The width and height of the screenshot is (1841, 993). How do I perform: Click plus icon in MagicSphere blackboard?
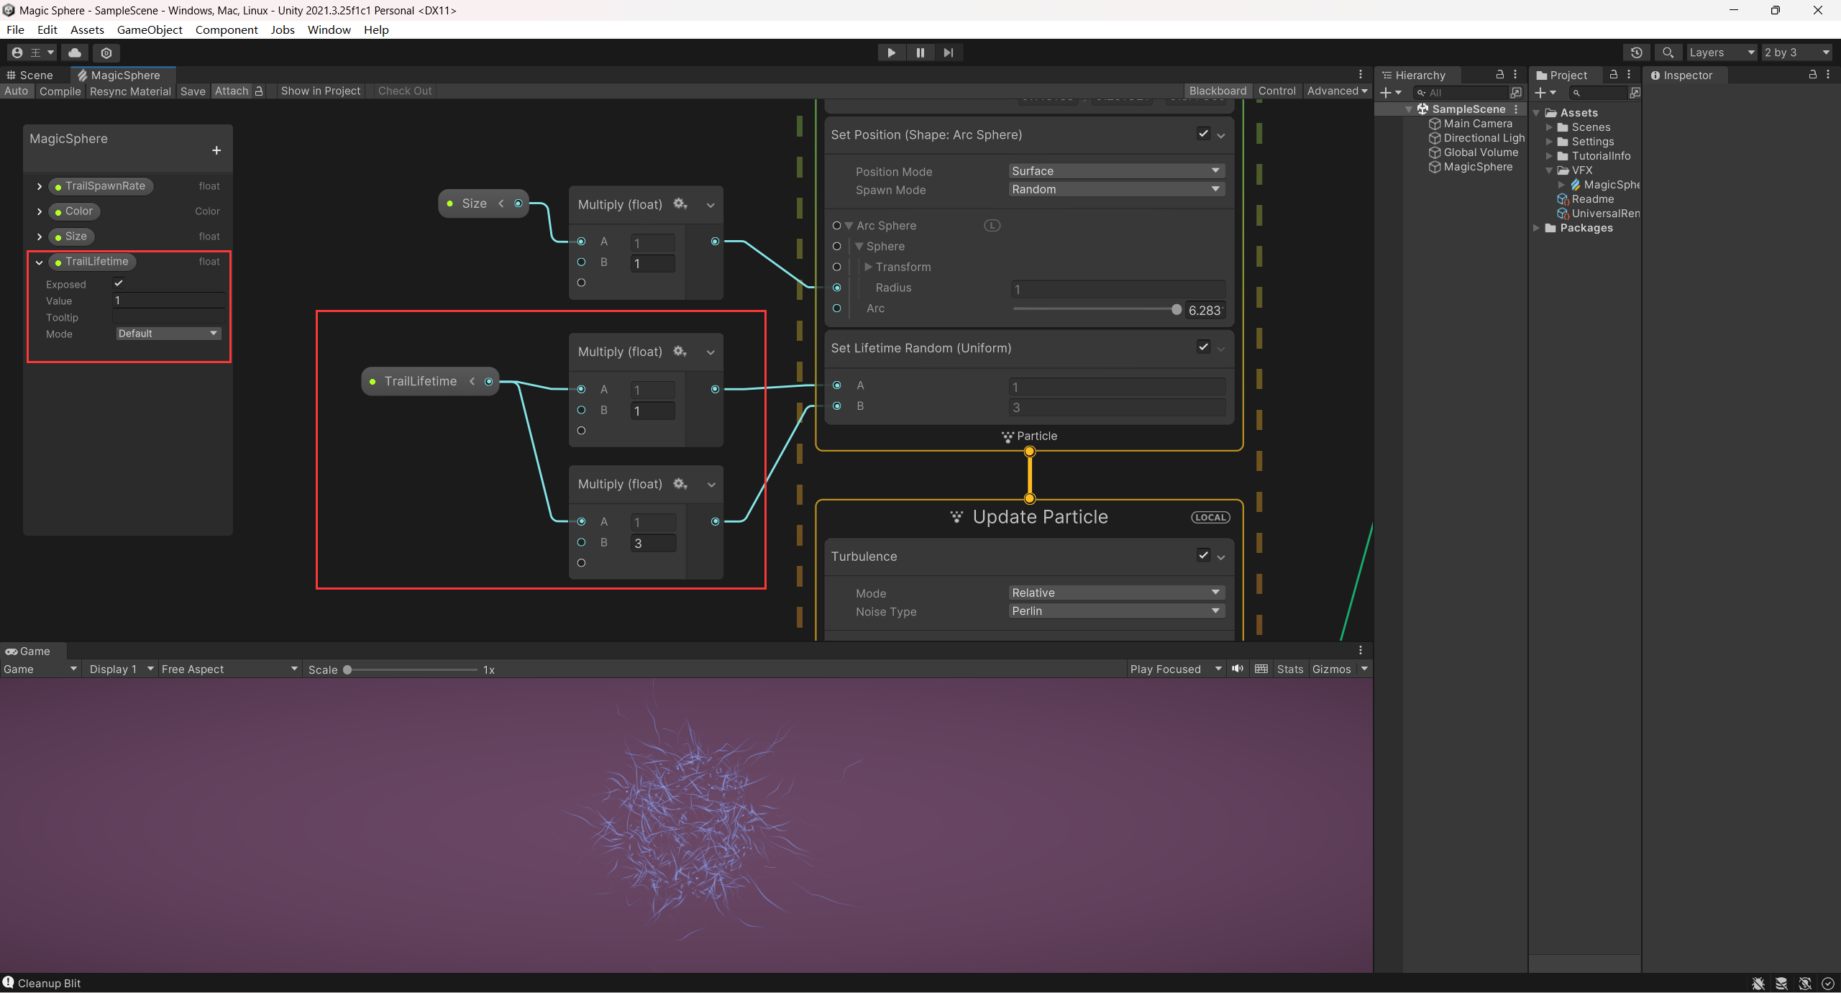(x=216, y=150)
